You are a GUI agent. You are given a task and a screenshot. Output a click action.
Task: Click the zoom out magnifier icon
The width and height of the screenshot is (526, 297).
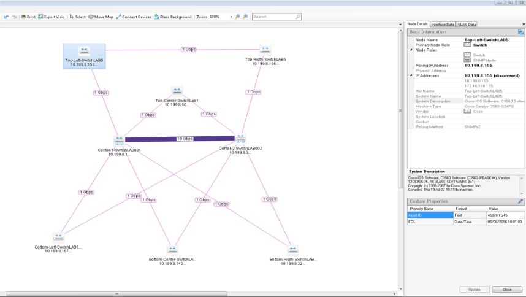[246, 17]
